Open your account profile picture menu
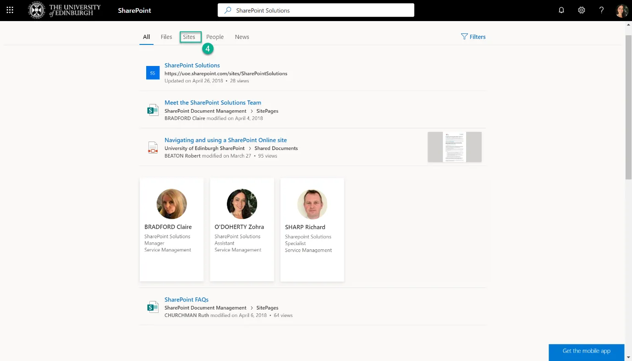 tap(621, 10)
